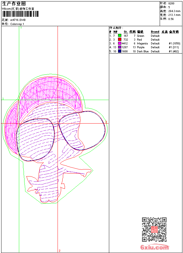Click the green color swatch in row 1
This screenshot has width=183, height=253.
click(x=120, y=36)
